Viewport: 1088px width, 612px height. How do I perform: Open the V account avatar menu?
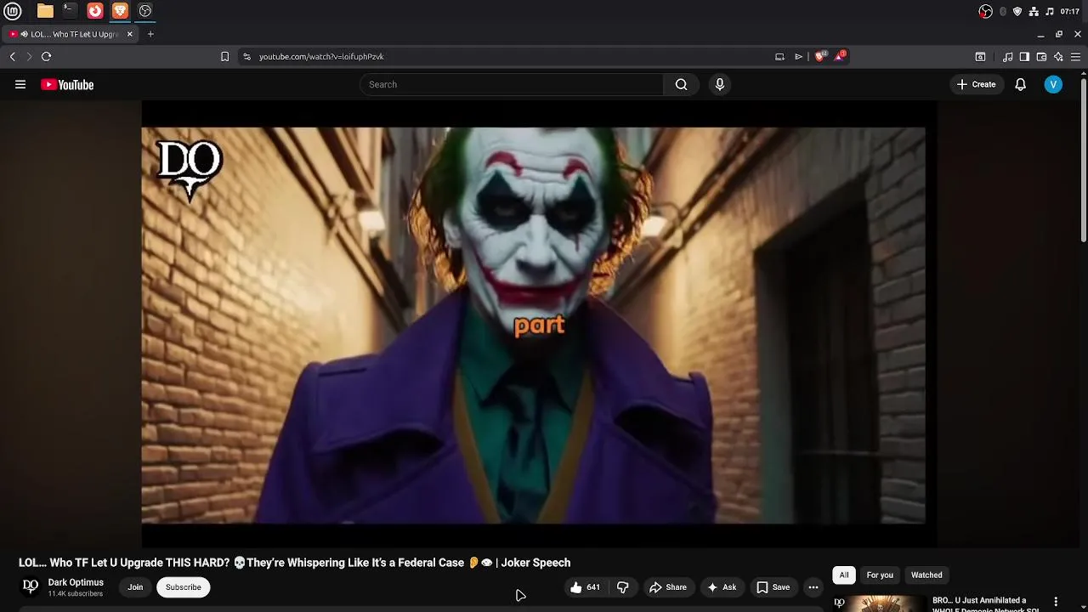[1053, 84]
